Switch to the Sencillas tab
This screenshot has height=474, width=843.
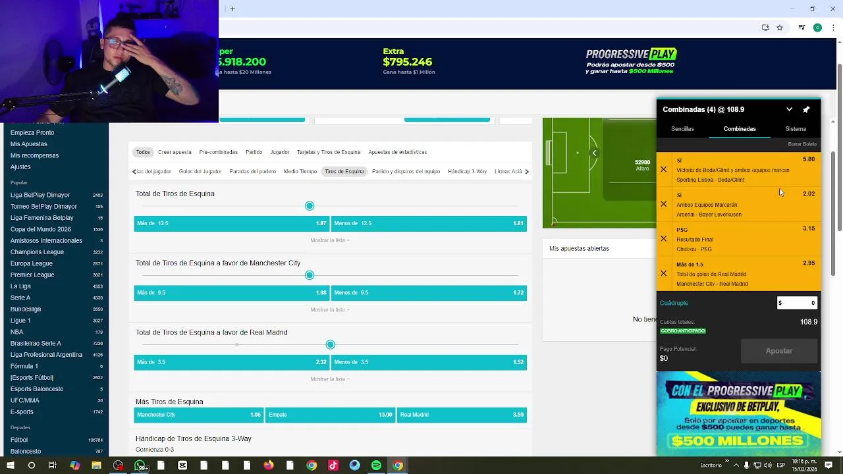pyautogui.click(x=682, y=129)
